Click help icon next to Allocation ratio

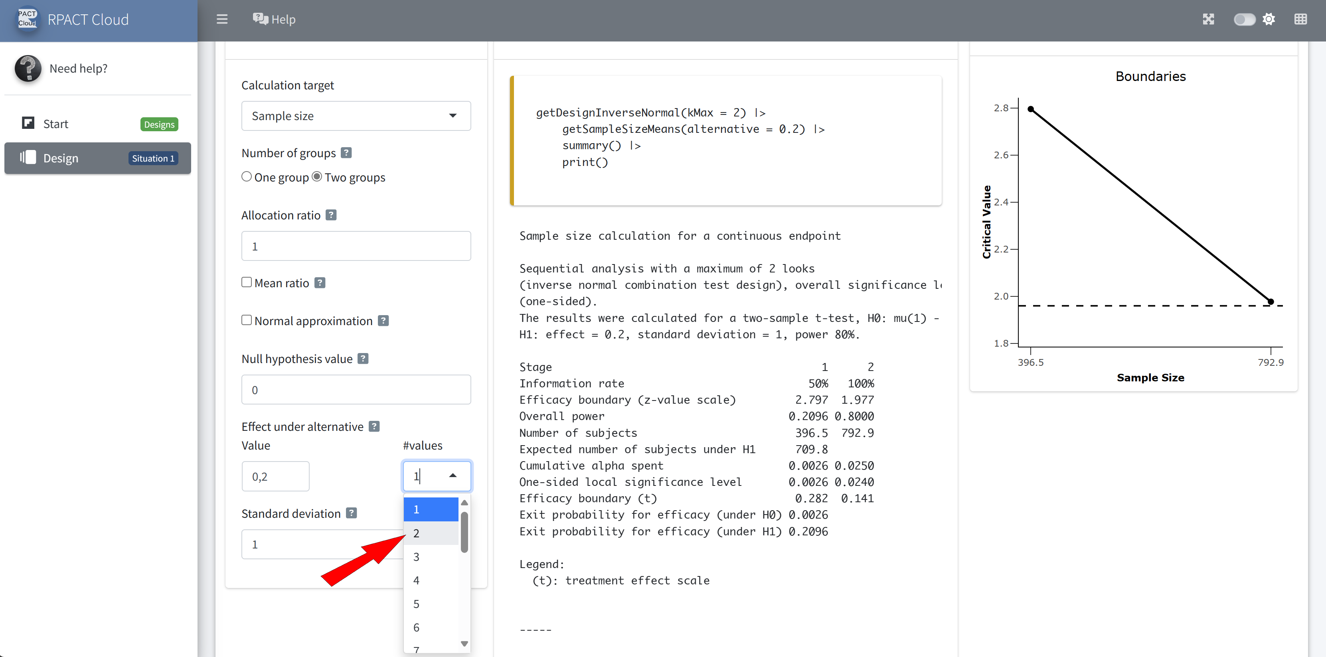[331, 215]
